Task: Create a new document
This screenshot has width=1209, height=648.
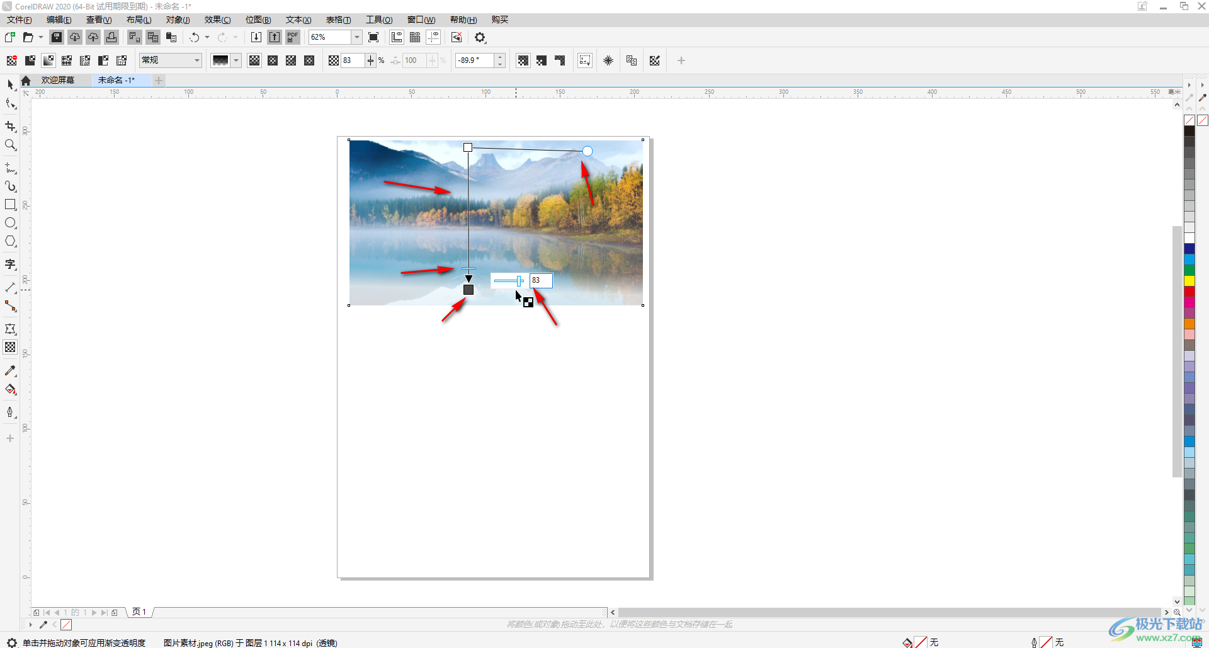Action: coord(9,37)
